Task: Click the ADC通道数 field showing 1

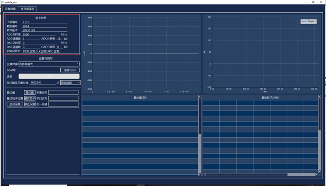Action: coord(31,39)
